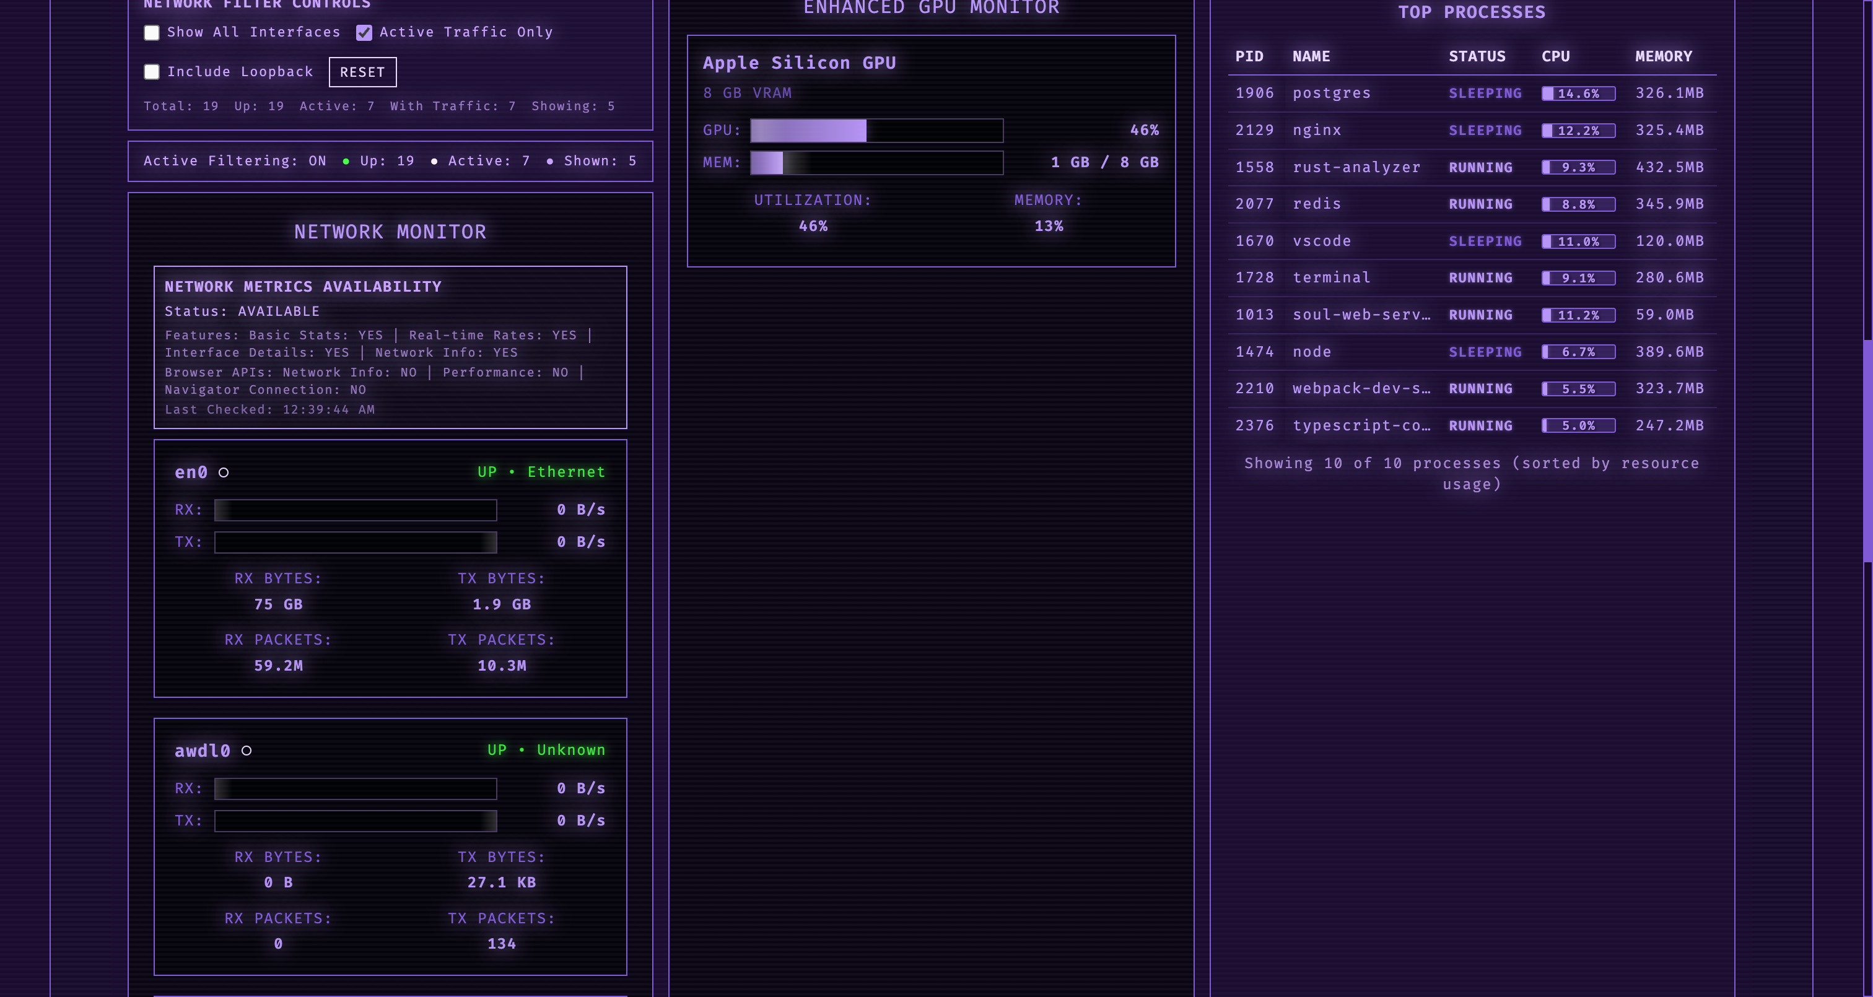Click the circle indicator beside en0
The image size is (1873, 997).
pyautogui.click(x=224, y=472)
